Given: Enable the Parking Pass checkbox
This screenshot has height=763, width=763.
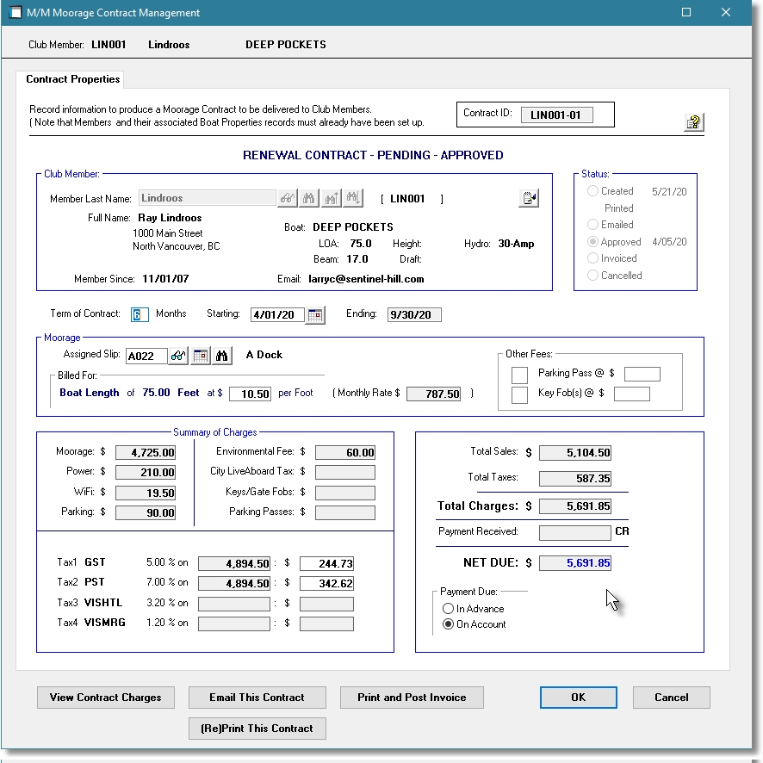Looking at the screenshot, I should tap(518, 375).
